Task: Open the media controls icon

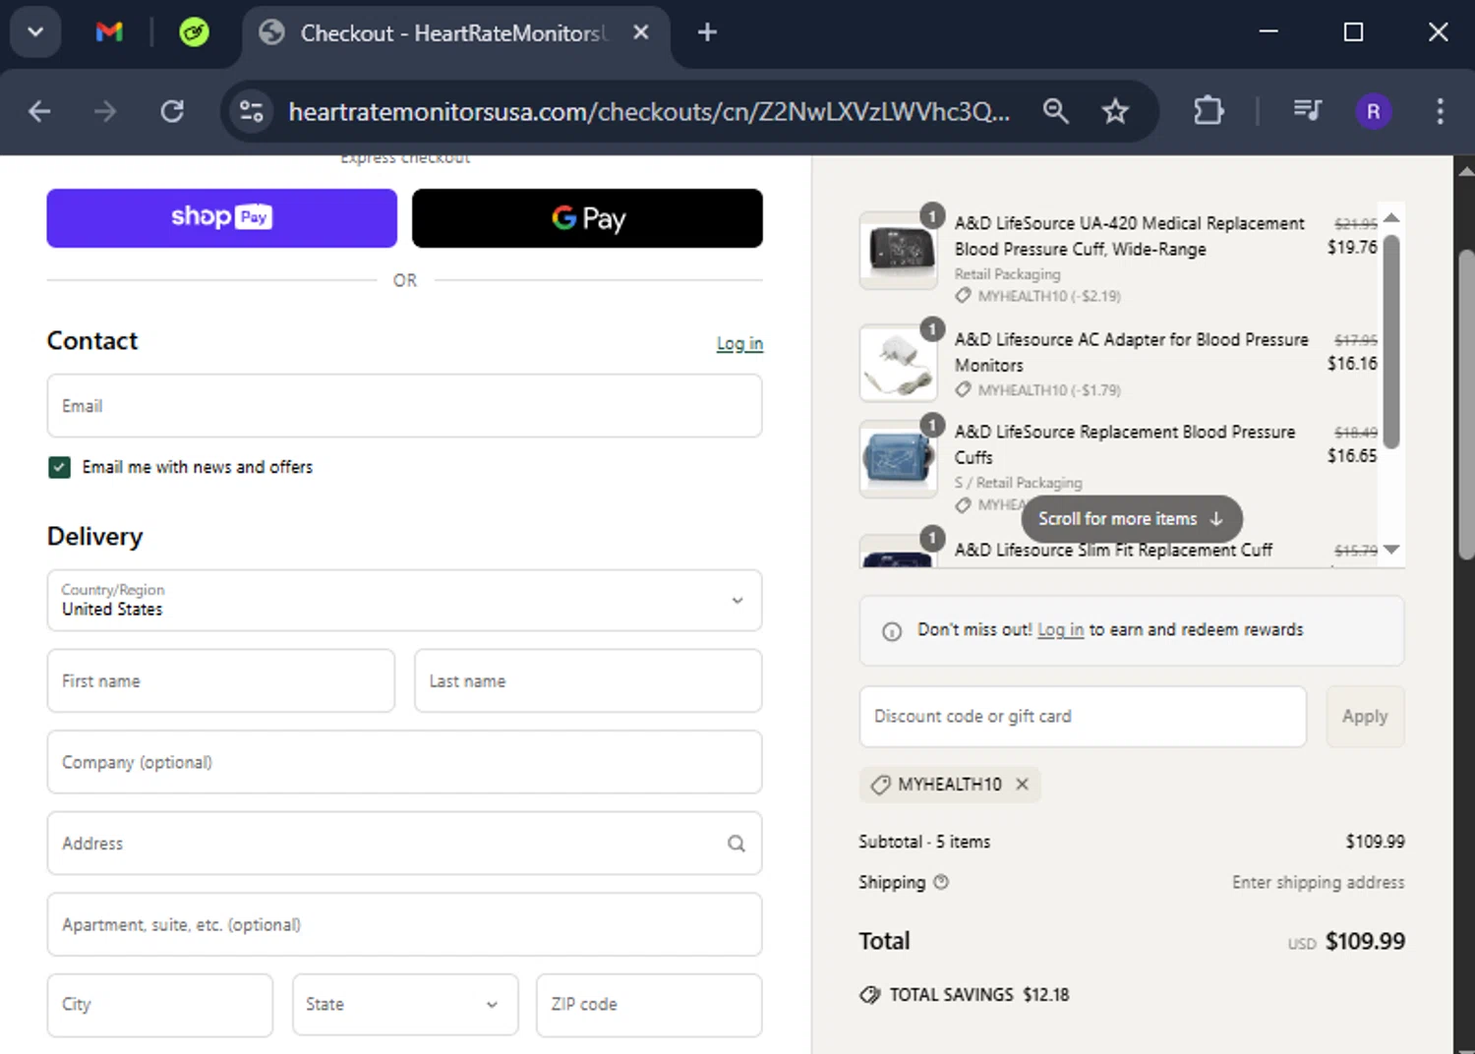Action: coord(1307,111)
